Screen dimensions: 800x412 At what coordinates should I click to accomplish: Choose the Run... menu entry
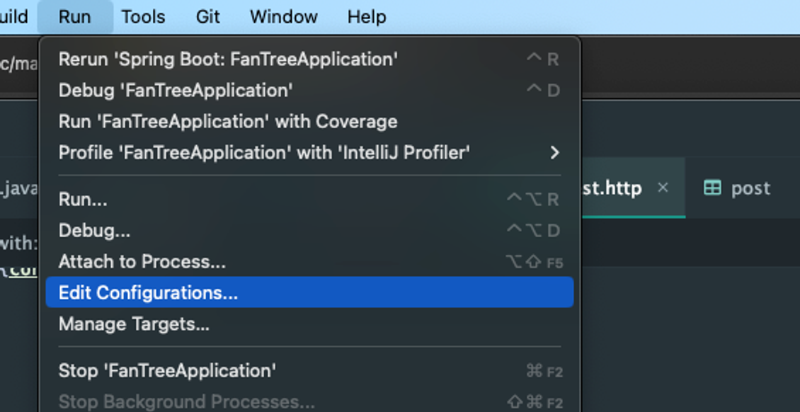[82, 199]
